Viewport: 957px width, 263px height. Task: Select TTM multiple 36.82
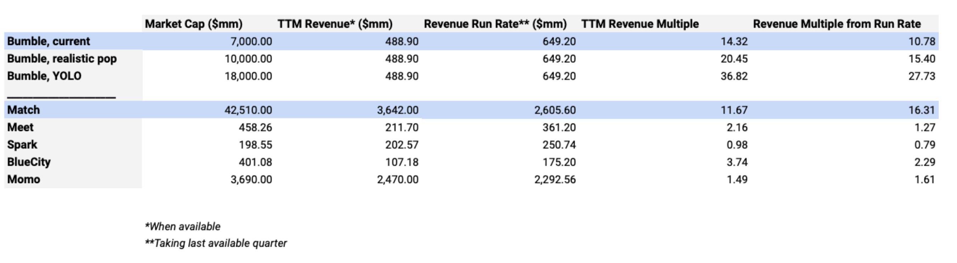tap(734, 76)
